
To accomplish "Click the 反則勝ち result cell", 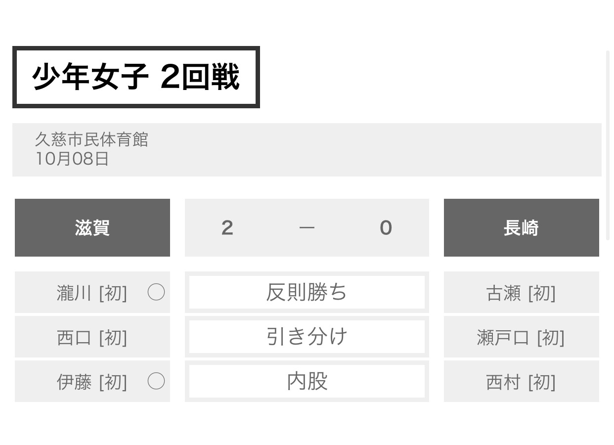I will pos(307,292).
